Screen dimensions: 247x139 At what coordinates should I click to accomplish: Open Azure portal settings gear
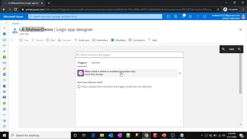[190, 16]
